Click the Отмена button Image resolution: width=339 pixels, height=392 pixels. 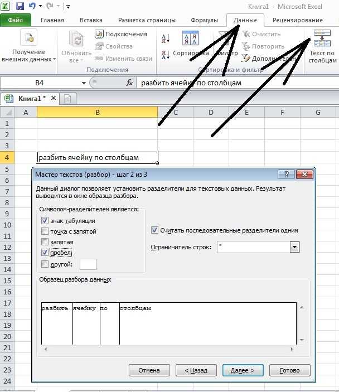coord(149,370)
